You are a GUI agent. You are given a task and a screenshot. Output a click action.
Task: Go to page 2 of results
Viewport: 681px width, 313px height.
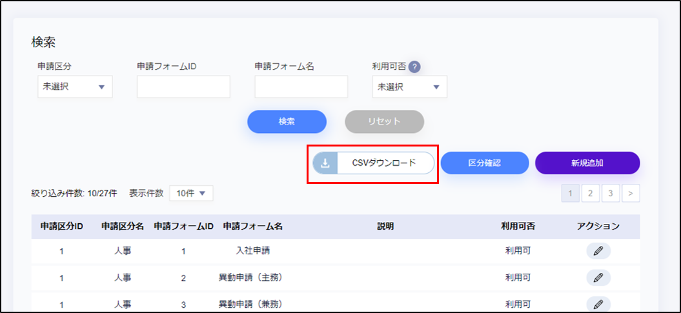(591, 193)
